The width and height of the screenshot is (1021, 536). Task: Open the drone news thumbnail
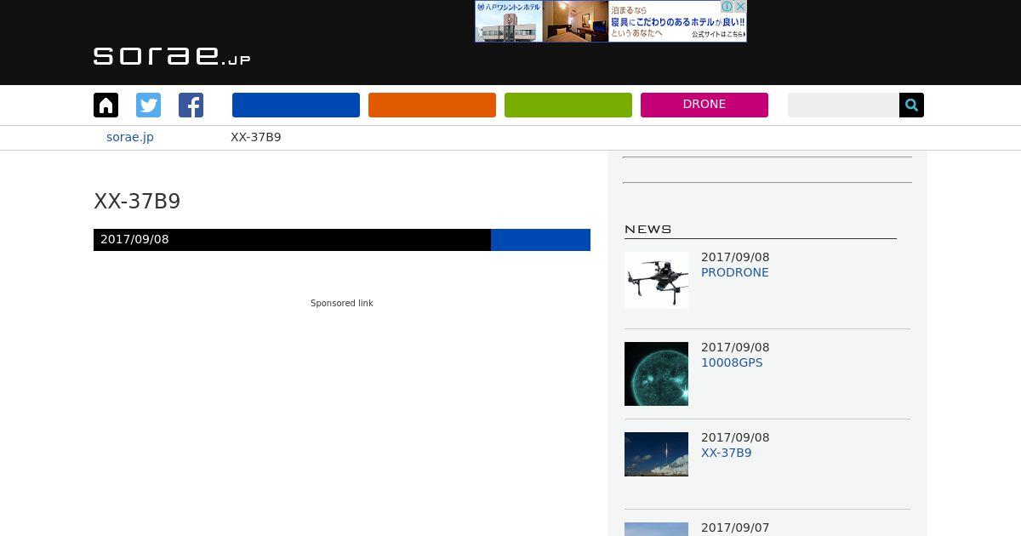[x=656, y=280]
